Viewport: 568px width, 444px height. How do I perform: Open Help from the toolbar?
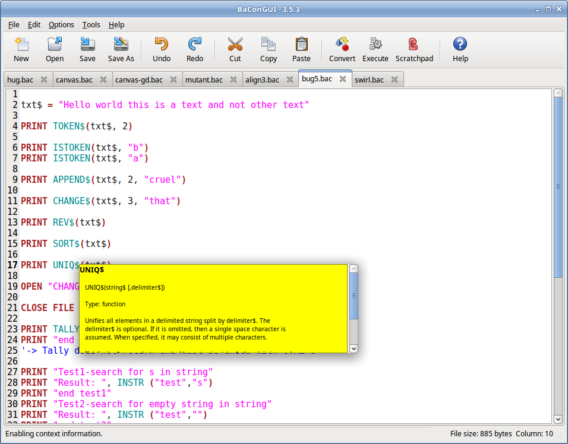[460, 49]
